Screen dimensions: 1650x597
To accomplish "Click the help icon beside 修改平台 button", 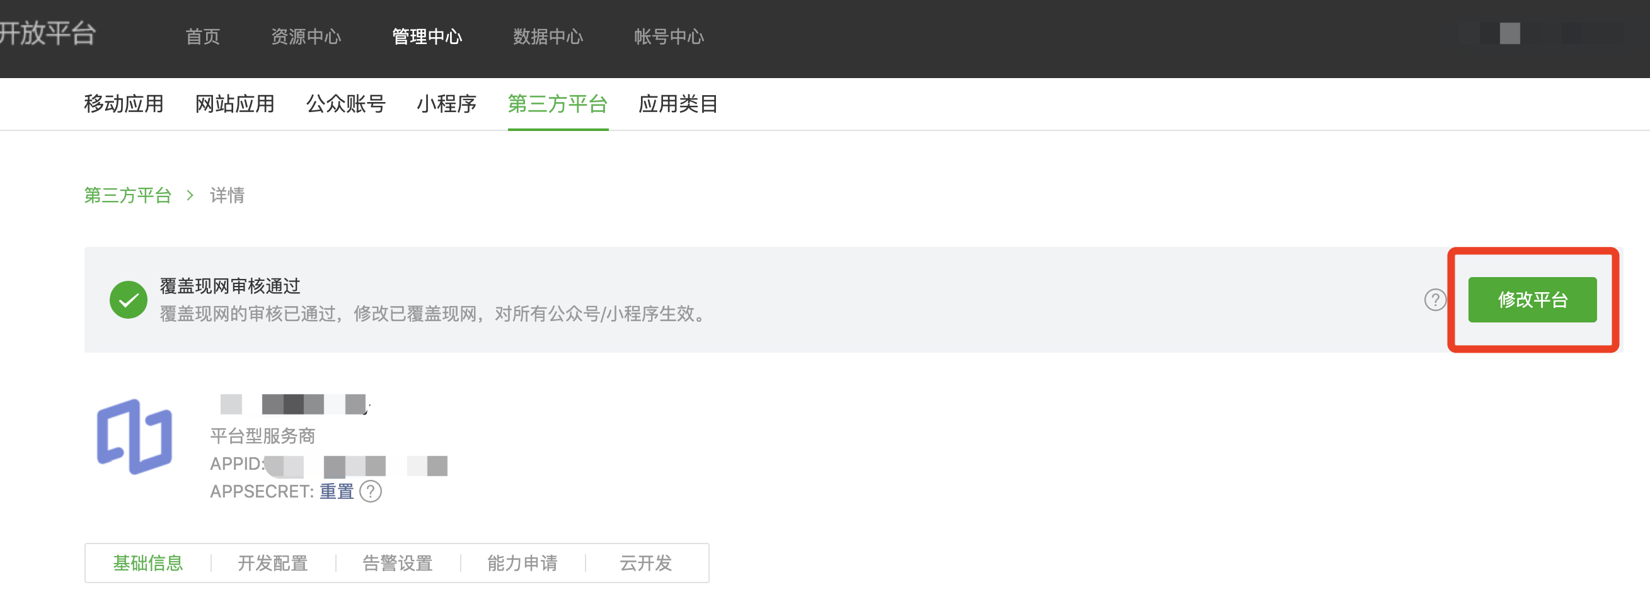I will 1435,300.
